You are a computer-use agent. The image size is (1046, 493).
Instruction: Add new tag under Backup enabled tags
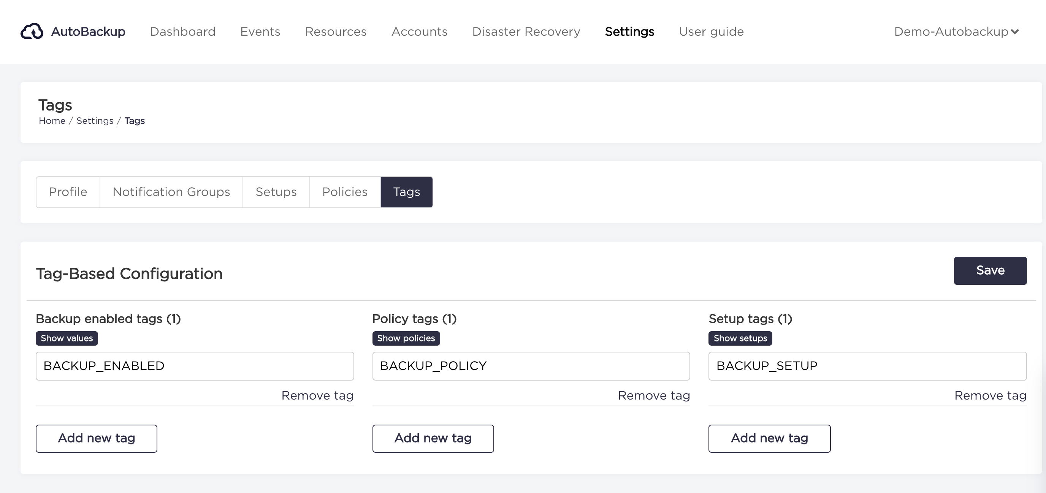[x=96, y=438]
